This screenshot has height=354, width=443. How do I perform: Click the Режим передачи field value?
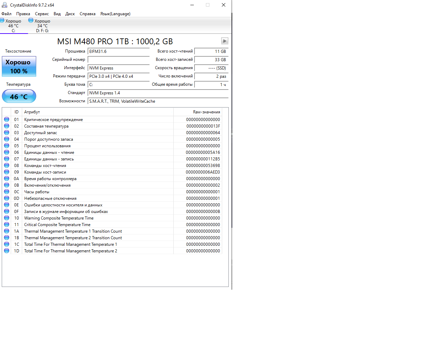(119, 76)
